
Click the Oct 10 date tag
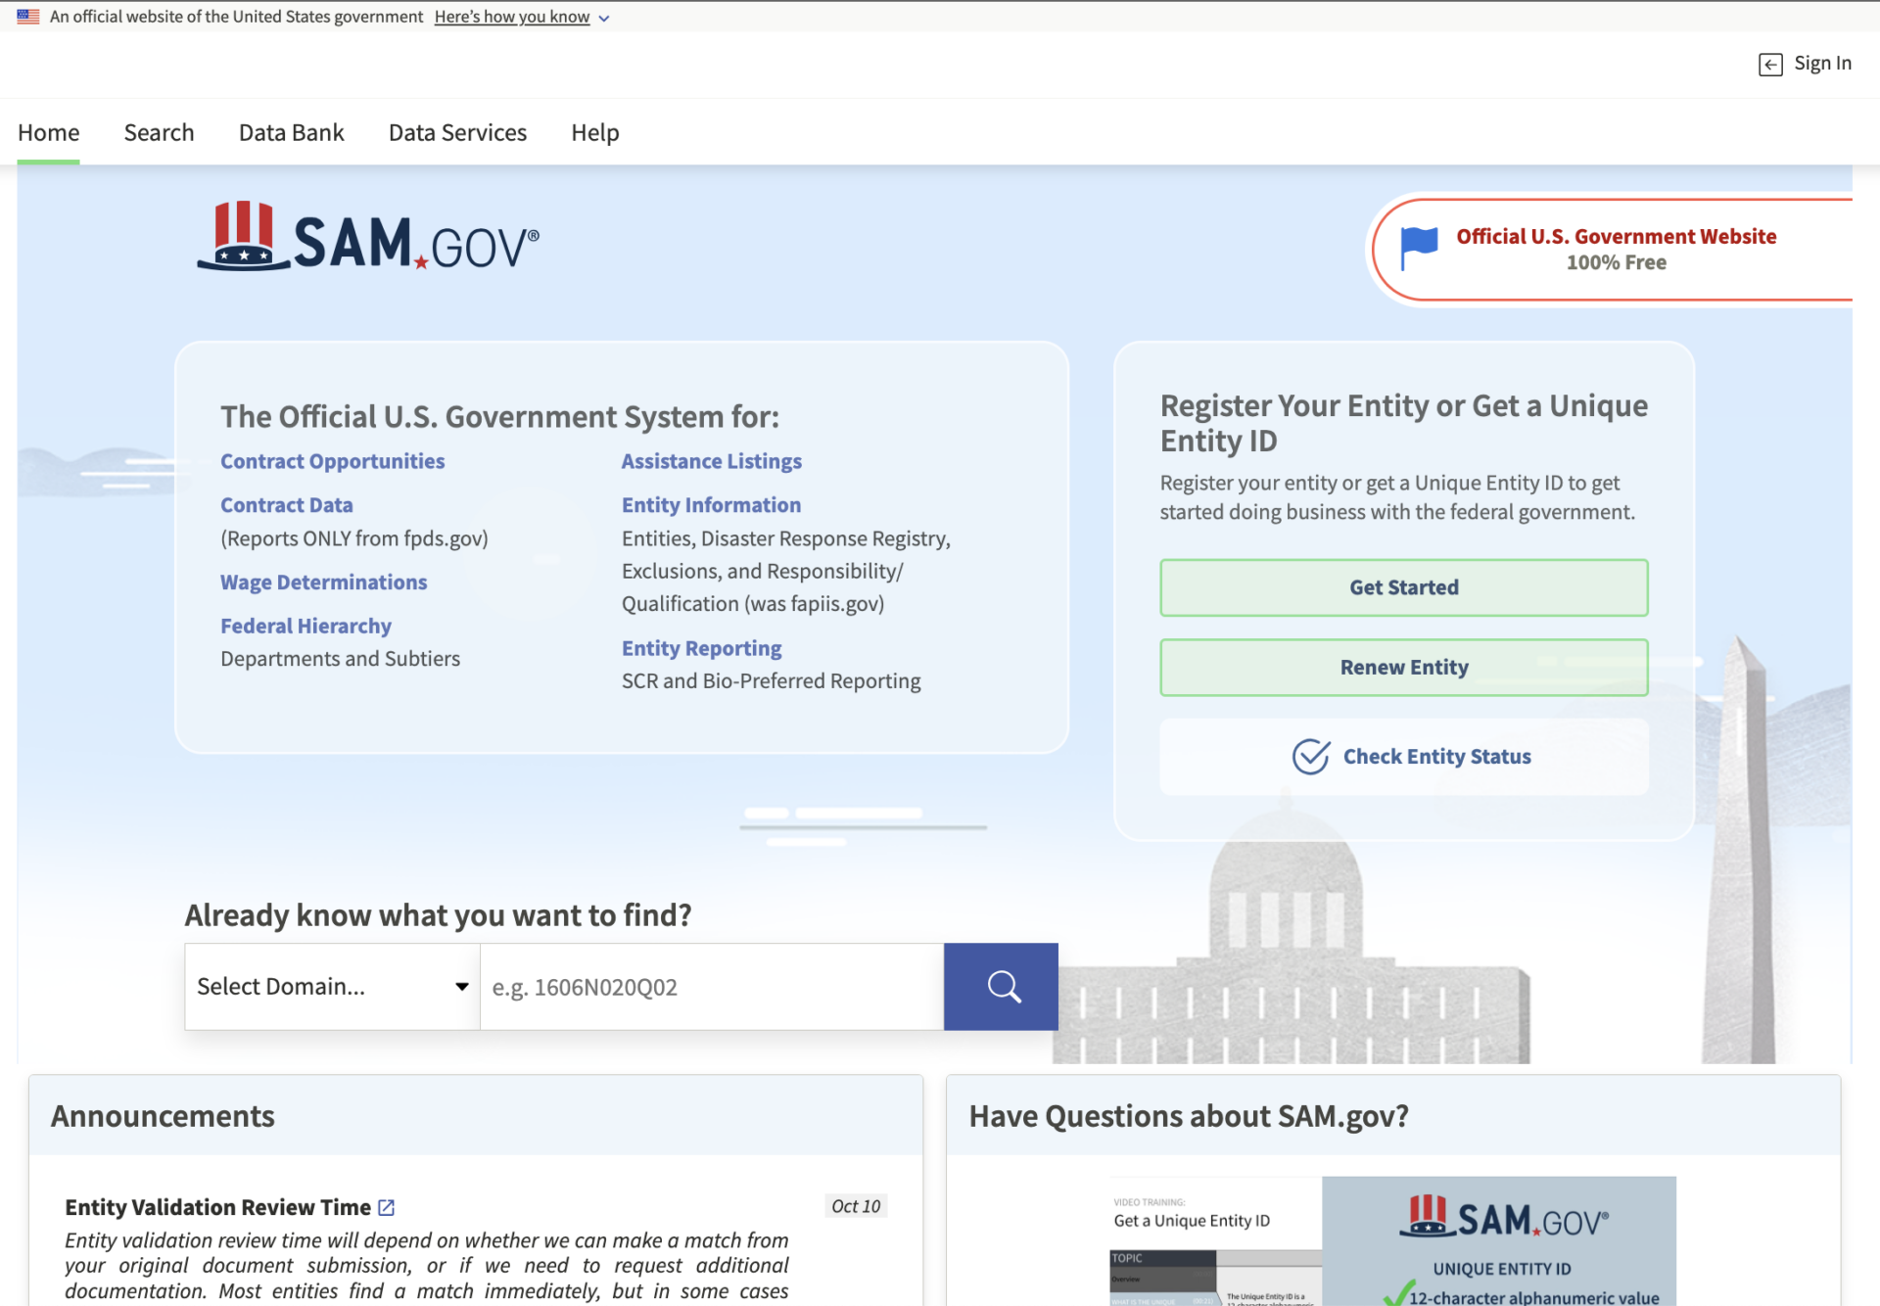click(x=856, y=1207)
